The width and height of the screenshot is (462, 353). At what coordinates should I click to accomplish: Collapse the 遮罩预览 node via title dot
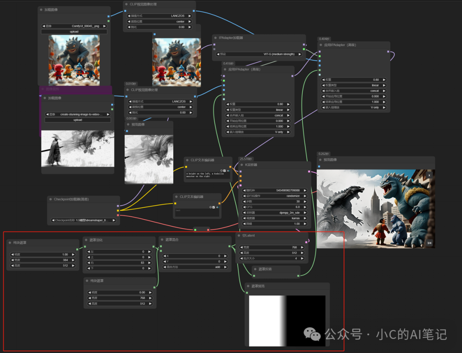coord(248,286)
